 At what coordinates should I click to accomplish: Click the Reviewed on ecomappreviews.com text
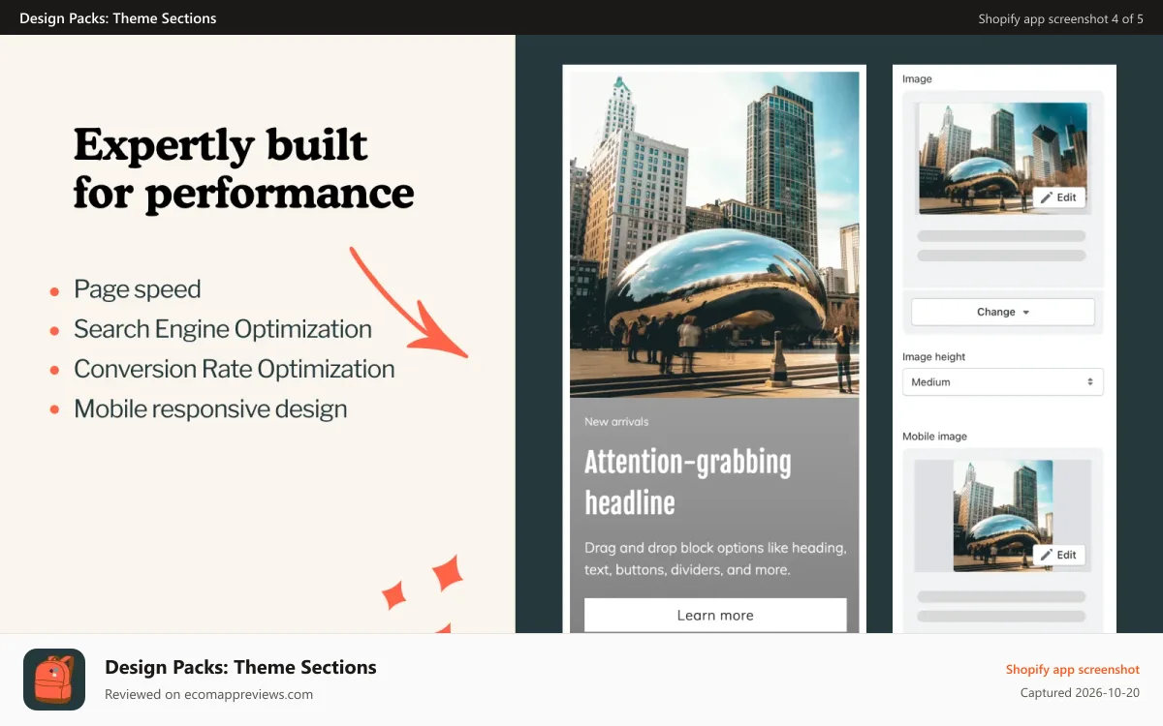208,694
